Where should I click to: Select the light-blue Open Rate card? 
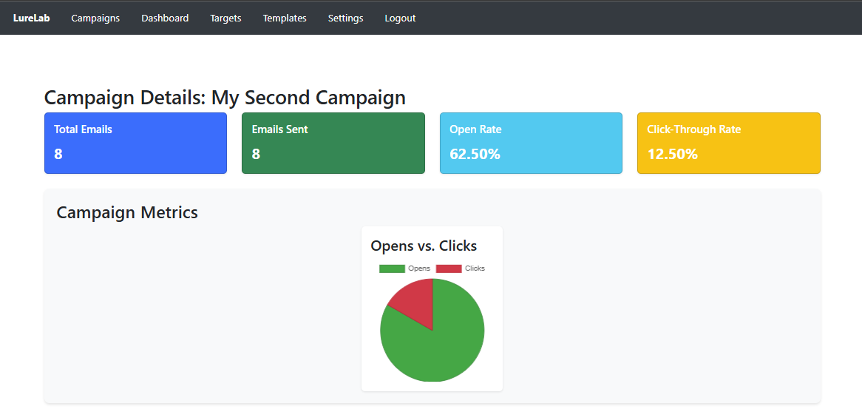(x=531, y=143)
